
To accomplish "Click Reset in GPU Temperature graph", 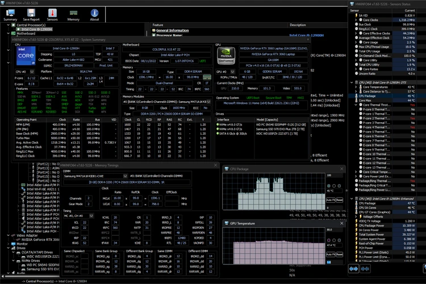I will click(x=339, y=254).
